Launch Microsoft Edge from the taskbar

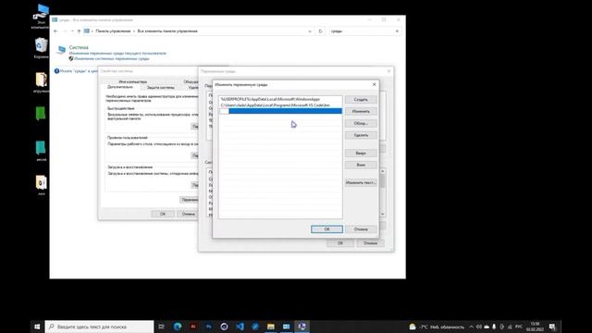click(x=178, y=327)
